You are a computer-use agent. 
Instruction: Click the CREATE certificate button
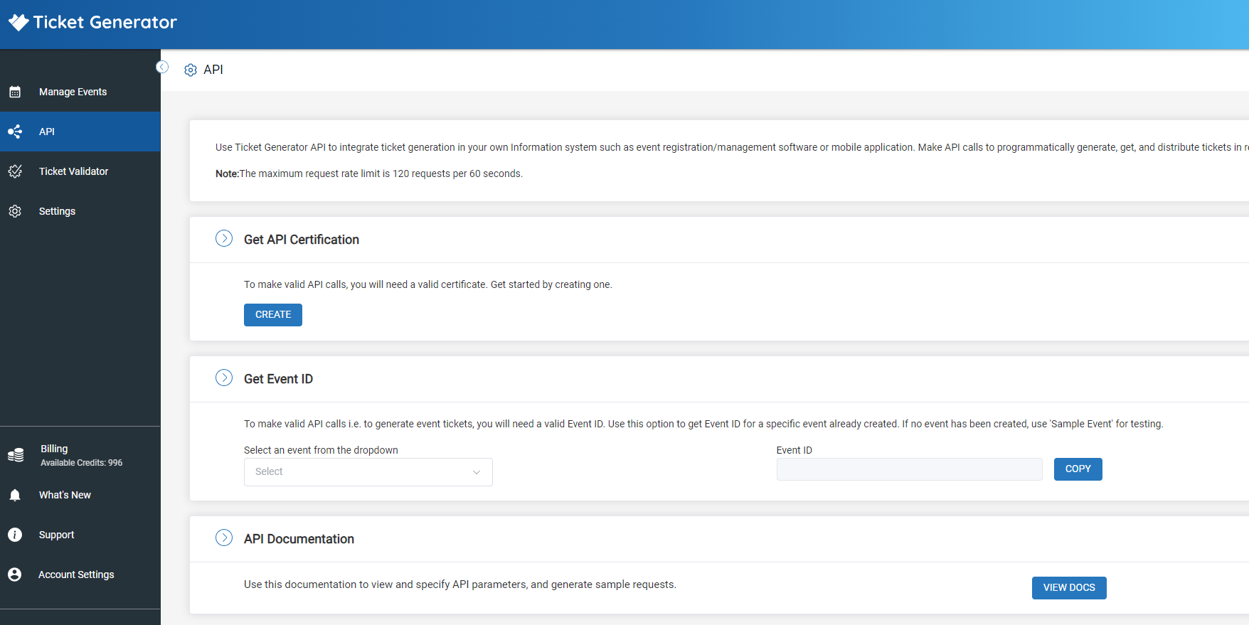(273, 315)
